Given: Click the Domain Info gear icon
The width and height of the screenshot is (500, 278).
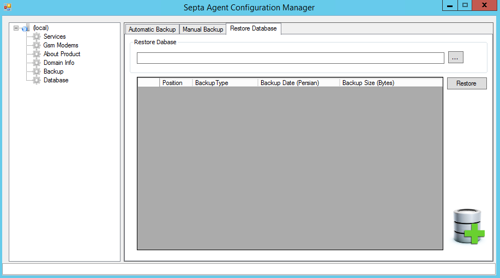Looking at the screenshot, I should click(37, 63).
